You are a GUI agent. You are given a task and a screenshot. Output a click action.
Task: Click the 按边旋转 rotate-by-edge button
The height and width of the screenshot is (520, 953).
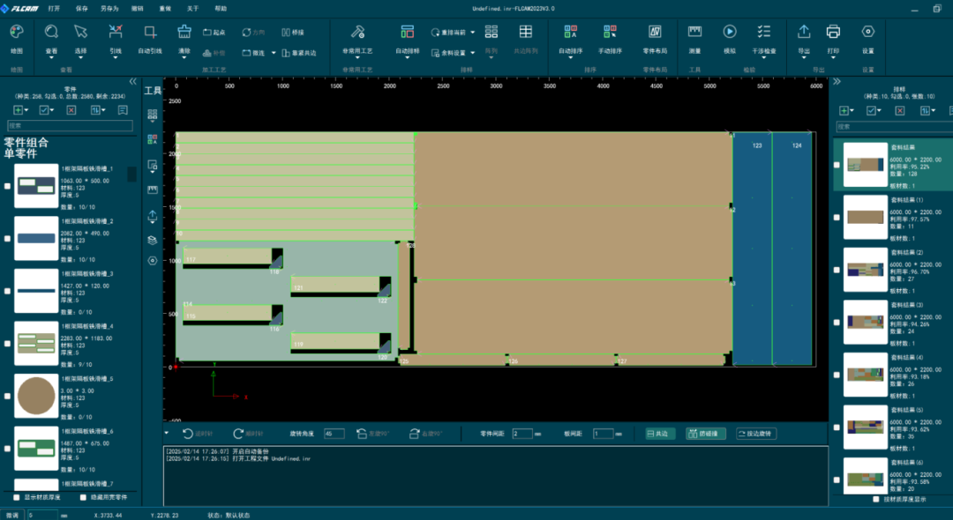756,434
